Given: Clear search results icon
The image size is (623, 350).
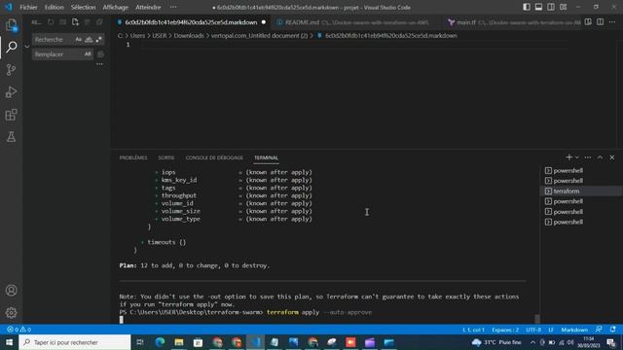Looking at the screenshot, I should point(63,22).
